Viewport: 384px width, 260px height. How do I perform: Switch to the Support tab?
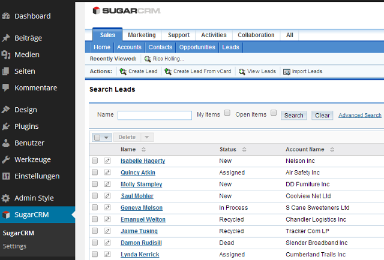(x=179, y=35)
